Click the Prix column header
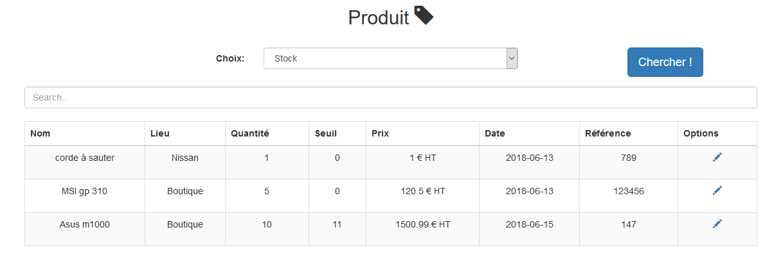 380,133
